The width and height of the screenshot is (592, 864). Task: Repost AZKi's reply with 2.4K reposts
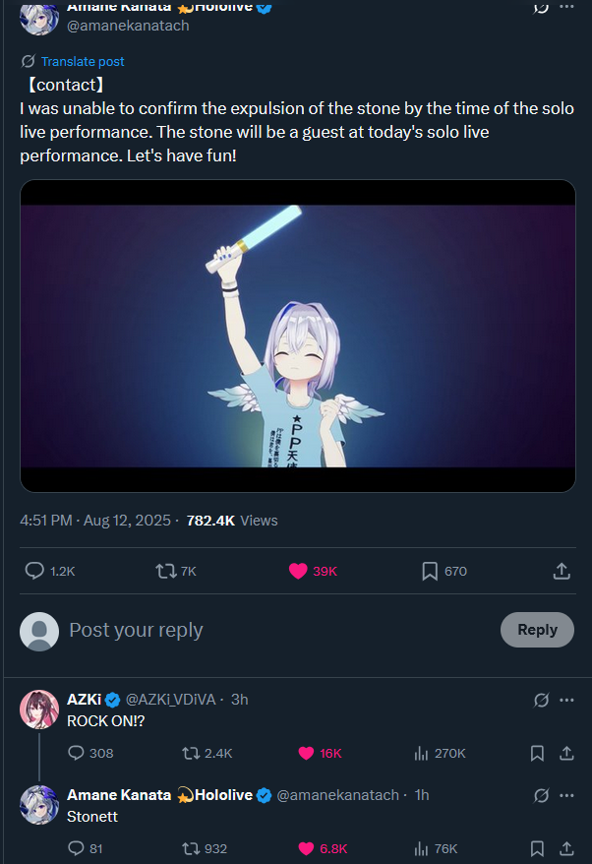click(x=192, y=753)
